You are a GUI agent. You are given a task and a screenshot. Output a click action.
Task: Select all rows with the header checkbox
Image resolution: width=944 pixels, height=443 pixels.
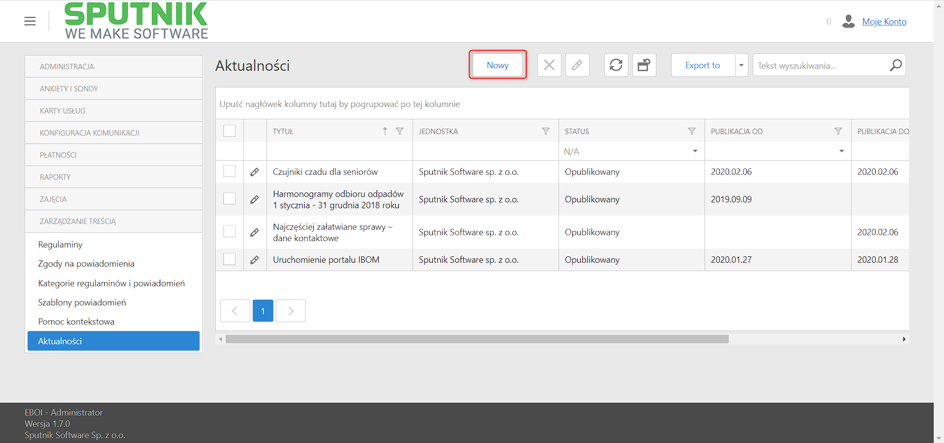tap(230, 131)
